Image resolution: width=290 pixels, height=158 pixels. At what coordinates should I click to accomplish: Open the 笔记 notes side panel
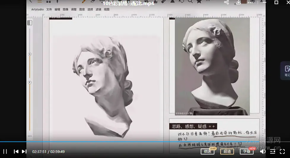click(x=286, y=70)
